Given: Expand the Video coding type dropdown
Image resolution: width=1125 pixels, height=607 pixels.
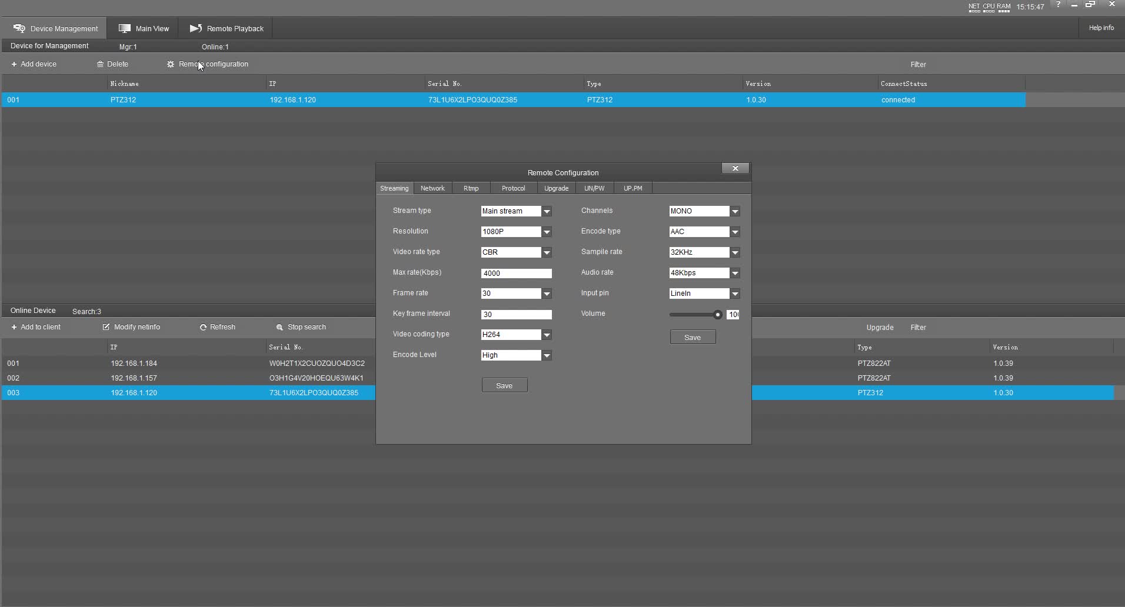Looking at the screenshot, I should (547, 335).
